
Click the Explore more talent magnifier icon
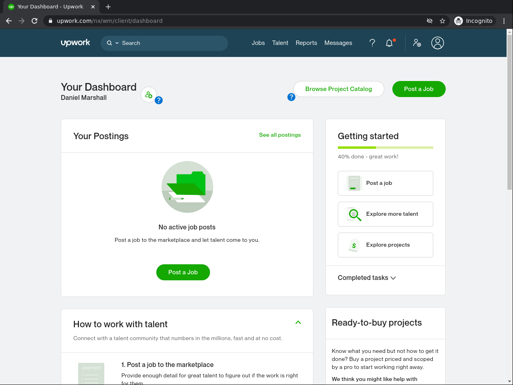click(354, 214)
